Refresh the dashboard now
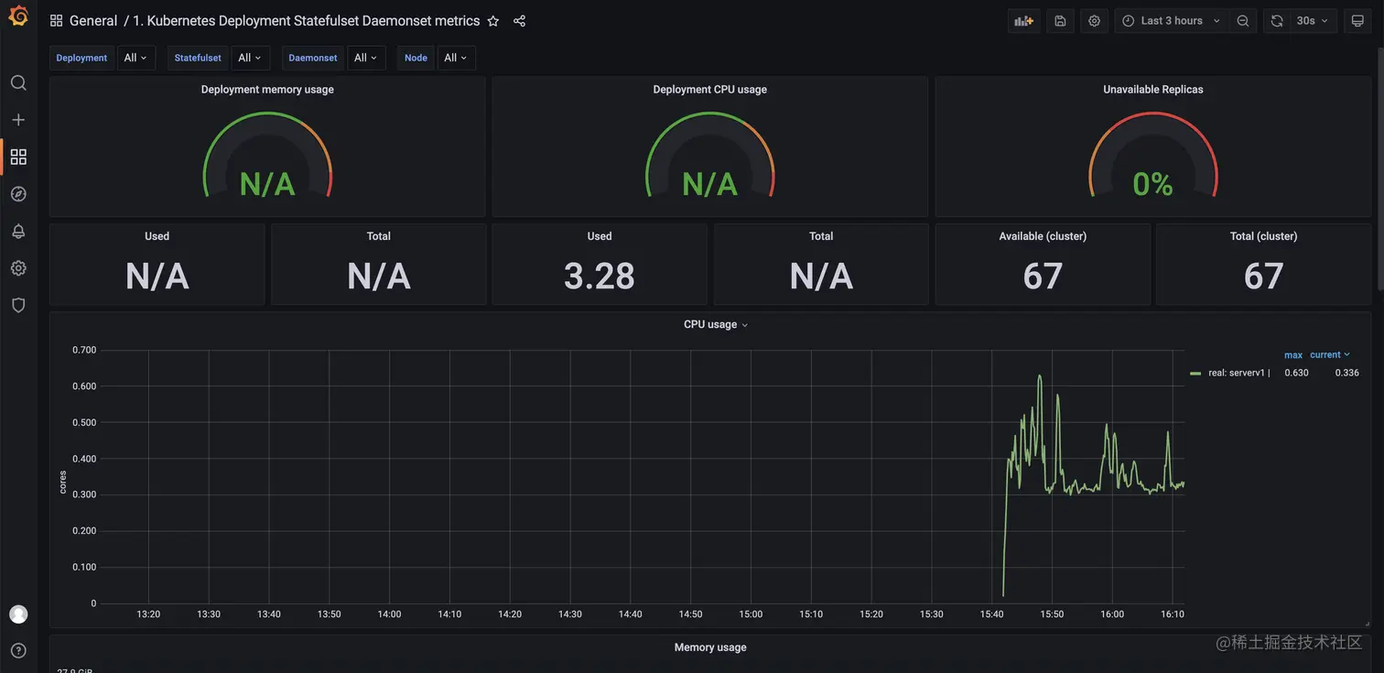The width and height of the screenshot is (1384, 673). (1277, 21)
